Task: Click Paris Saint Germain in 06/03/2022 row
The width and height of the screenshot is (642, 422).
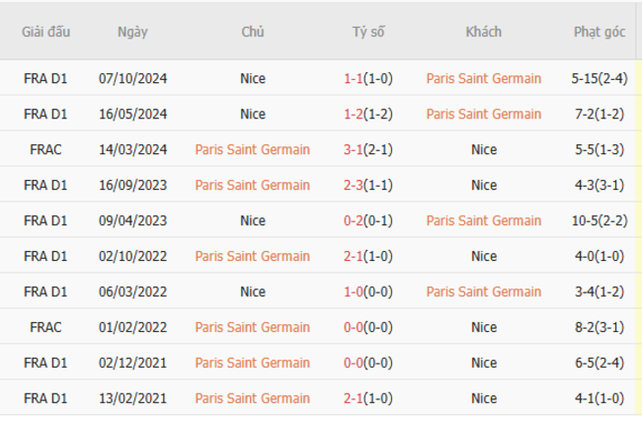Action: [483, 293]
